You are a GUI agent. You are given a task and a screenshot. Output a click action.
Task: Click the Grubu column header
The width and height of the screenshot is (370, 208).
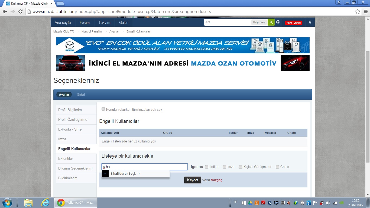(x=168, y=133)
